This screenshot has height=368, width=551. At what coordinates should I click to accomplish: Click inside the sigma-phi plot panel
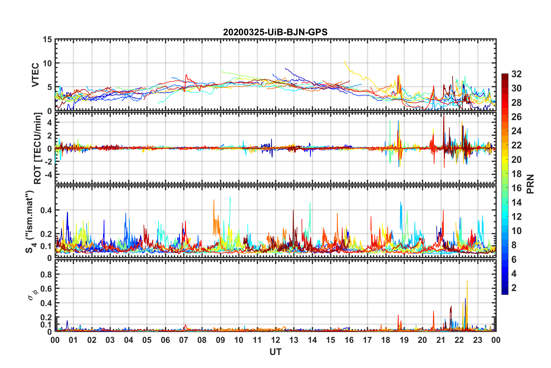pyautogui.click(x=275, y=296)
